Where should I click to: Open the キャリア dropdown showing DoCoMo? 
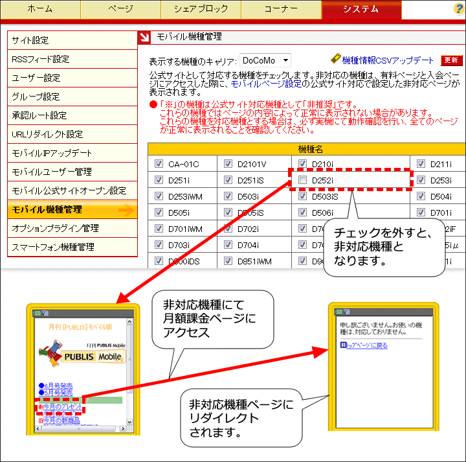(265, 60)
